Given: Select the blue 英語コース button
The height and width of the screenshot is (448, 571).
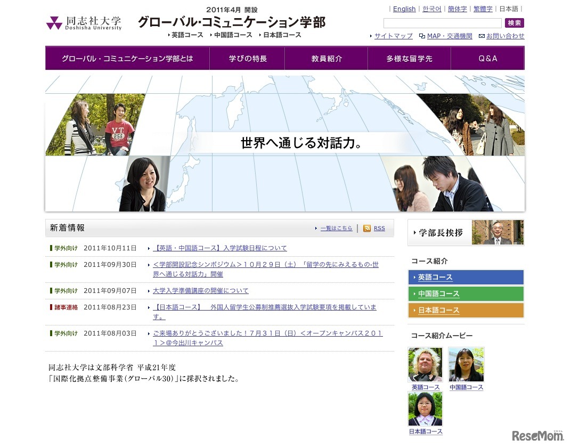Looking at the screenshot, I should (466, 278).
